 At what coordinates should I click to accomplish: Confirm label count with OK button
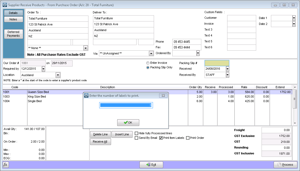(128, 122)
